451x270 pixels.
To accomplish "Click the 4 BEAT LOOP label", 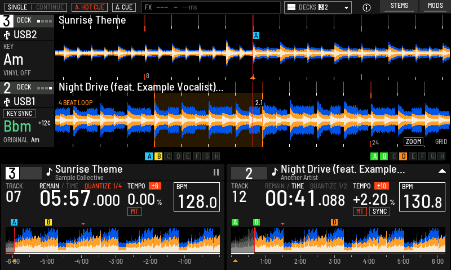I will (76, 103).
